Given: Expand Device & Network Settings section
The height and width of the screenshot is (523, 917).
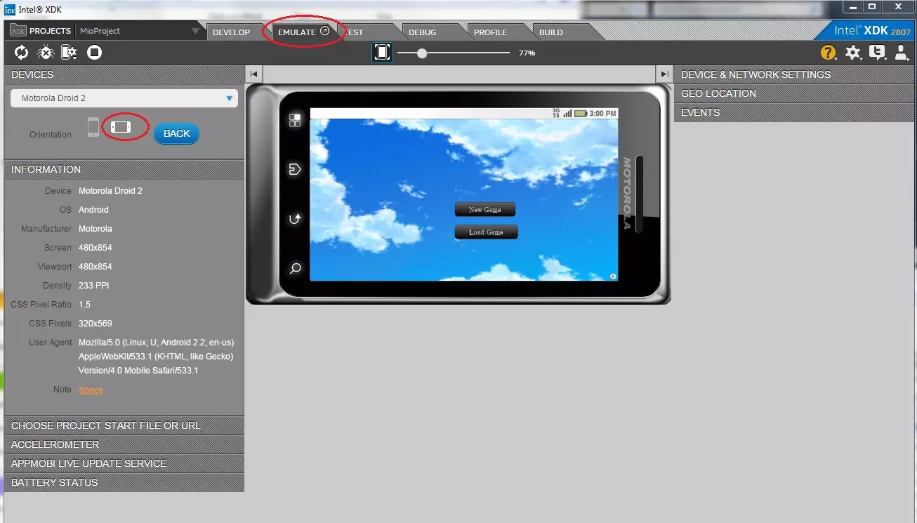Looking at the screenshot, I should click(x=796, y=74).
